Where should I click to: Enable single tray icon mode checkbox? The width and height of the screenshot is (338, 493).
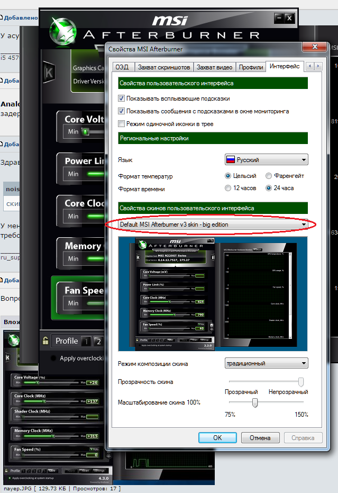tap(121, 123)
